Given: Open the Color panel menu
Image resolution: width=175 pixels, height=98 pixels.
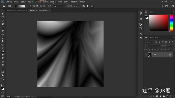Looking at the screenshot, I should pos(173,12).
